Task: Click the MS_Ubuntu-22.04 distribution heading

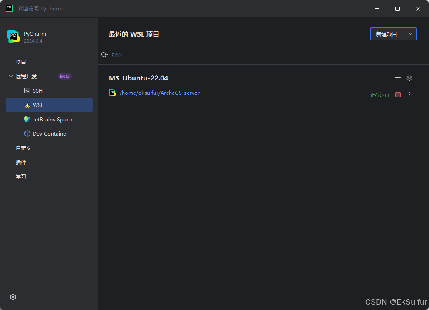Action: point(138,78)
